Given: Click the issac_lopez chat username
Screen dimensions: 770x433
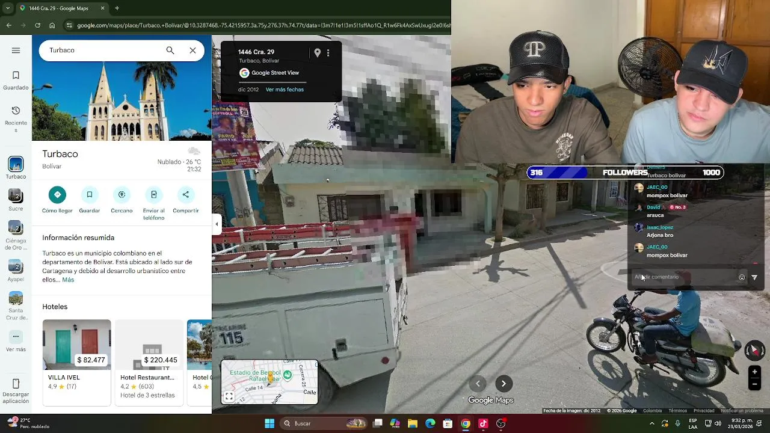Looking at the screenshot, I should [660, 227].
